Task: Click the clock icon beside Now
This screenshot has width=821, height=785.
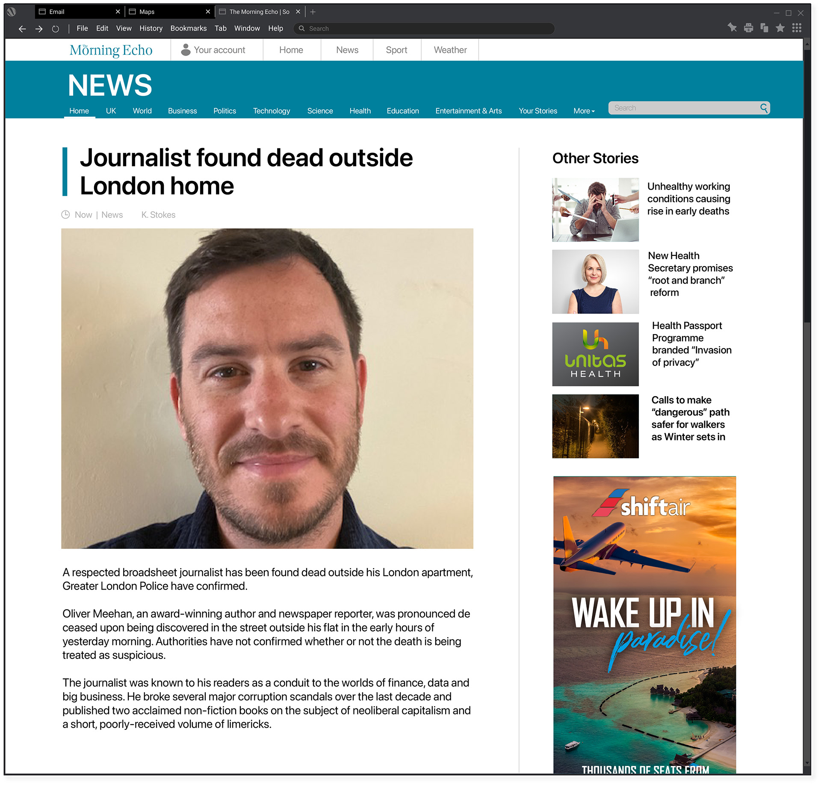Action: (x=65, y=214)
